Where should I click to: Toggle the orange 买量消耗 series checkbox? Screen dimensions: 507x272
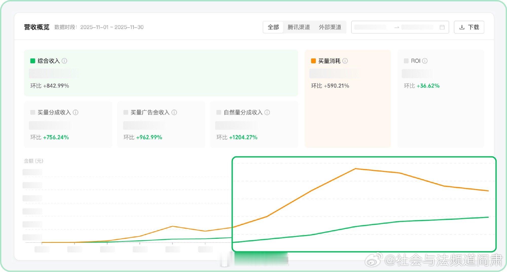click(x=313, y=61)
